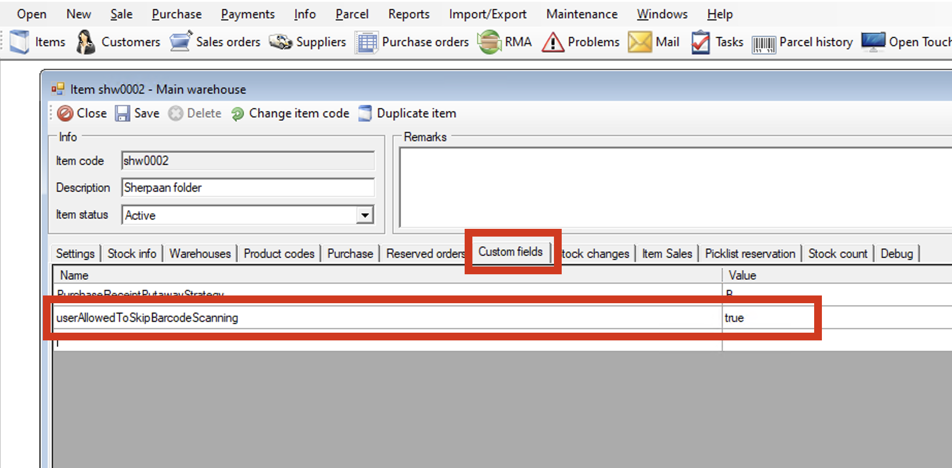Click the Description text field
The image size is (952, 468).
pos(248,188)
